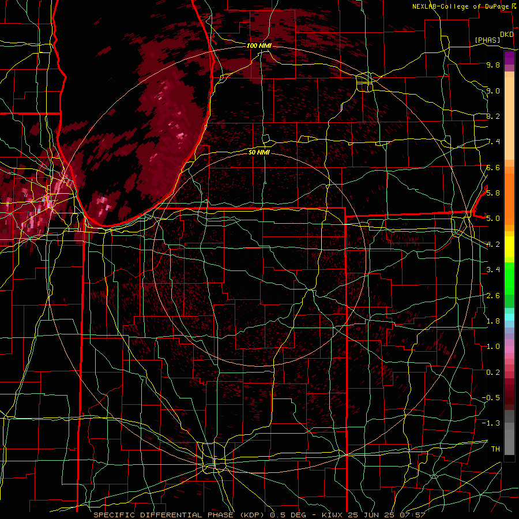Click the KIWX station identifier
This screenshot has height=519, width=519.
[333, 515]
